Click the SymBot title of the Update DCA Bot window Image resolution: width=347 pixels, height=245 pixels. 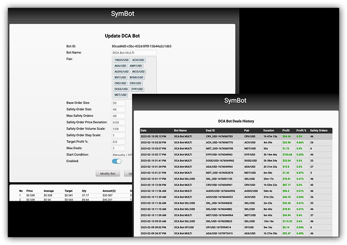122,13
